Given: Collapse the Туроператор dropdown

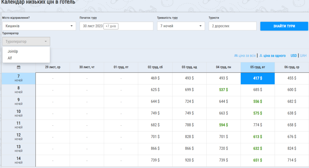Looking at the screenshot, I should pyautogui.click(x=26, y=41).
